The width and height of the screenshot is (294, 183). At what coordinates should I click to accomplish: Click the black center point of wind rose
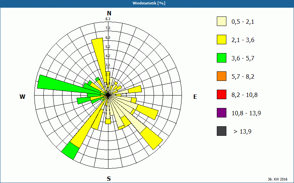tap(108, 95)
